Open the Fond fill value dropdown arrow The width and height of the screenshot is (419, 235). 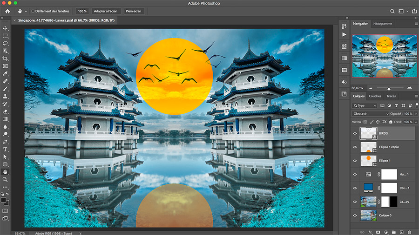(x=416, y=122)
